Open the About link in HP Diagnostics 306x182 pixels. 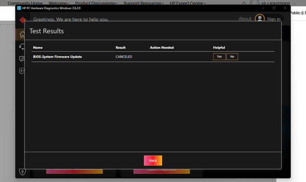click(x=245, y=19)
